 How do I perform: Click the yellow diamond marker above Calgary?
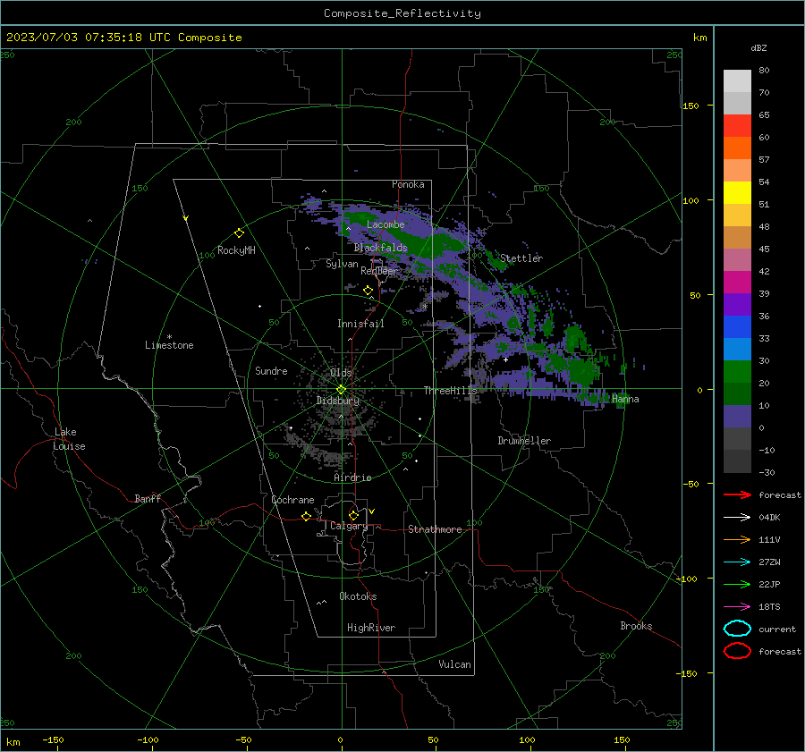(353, 515)
